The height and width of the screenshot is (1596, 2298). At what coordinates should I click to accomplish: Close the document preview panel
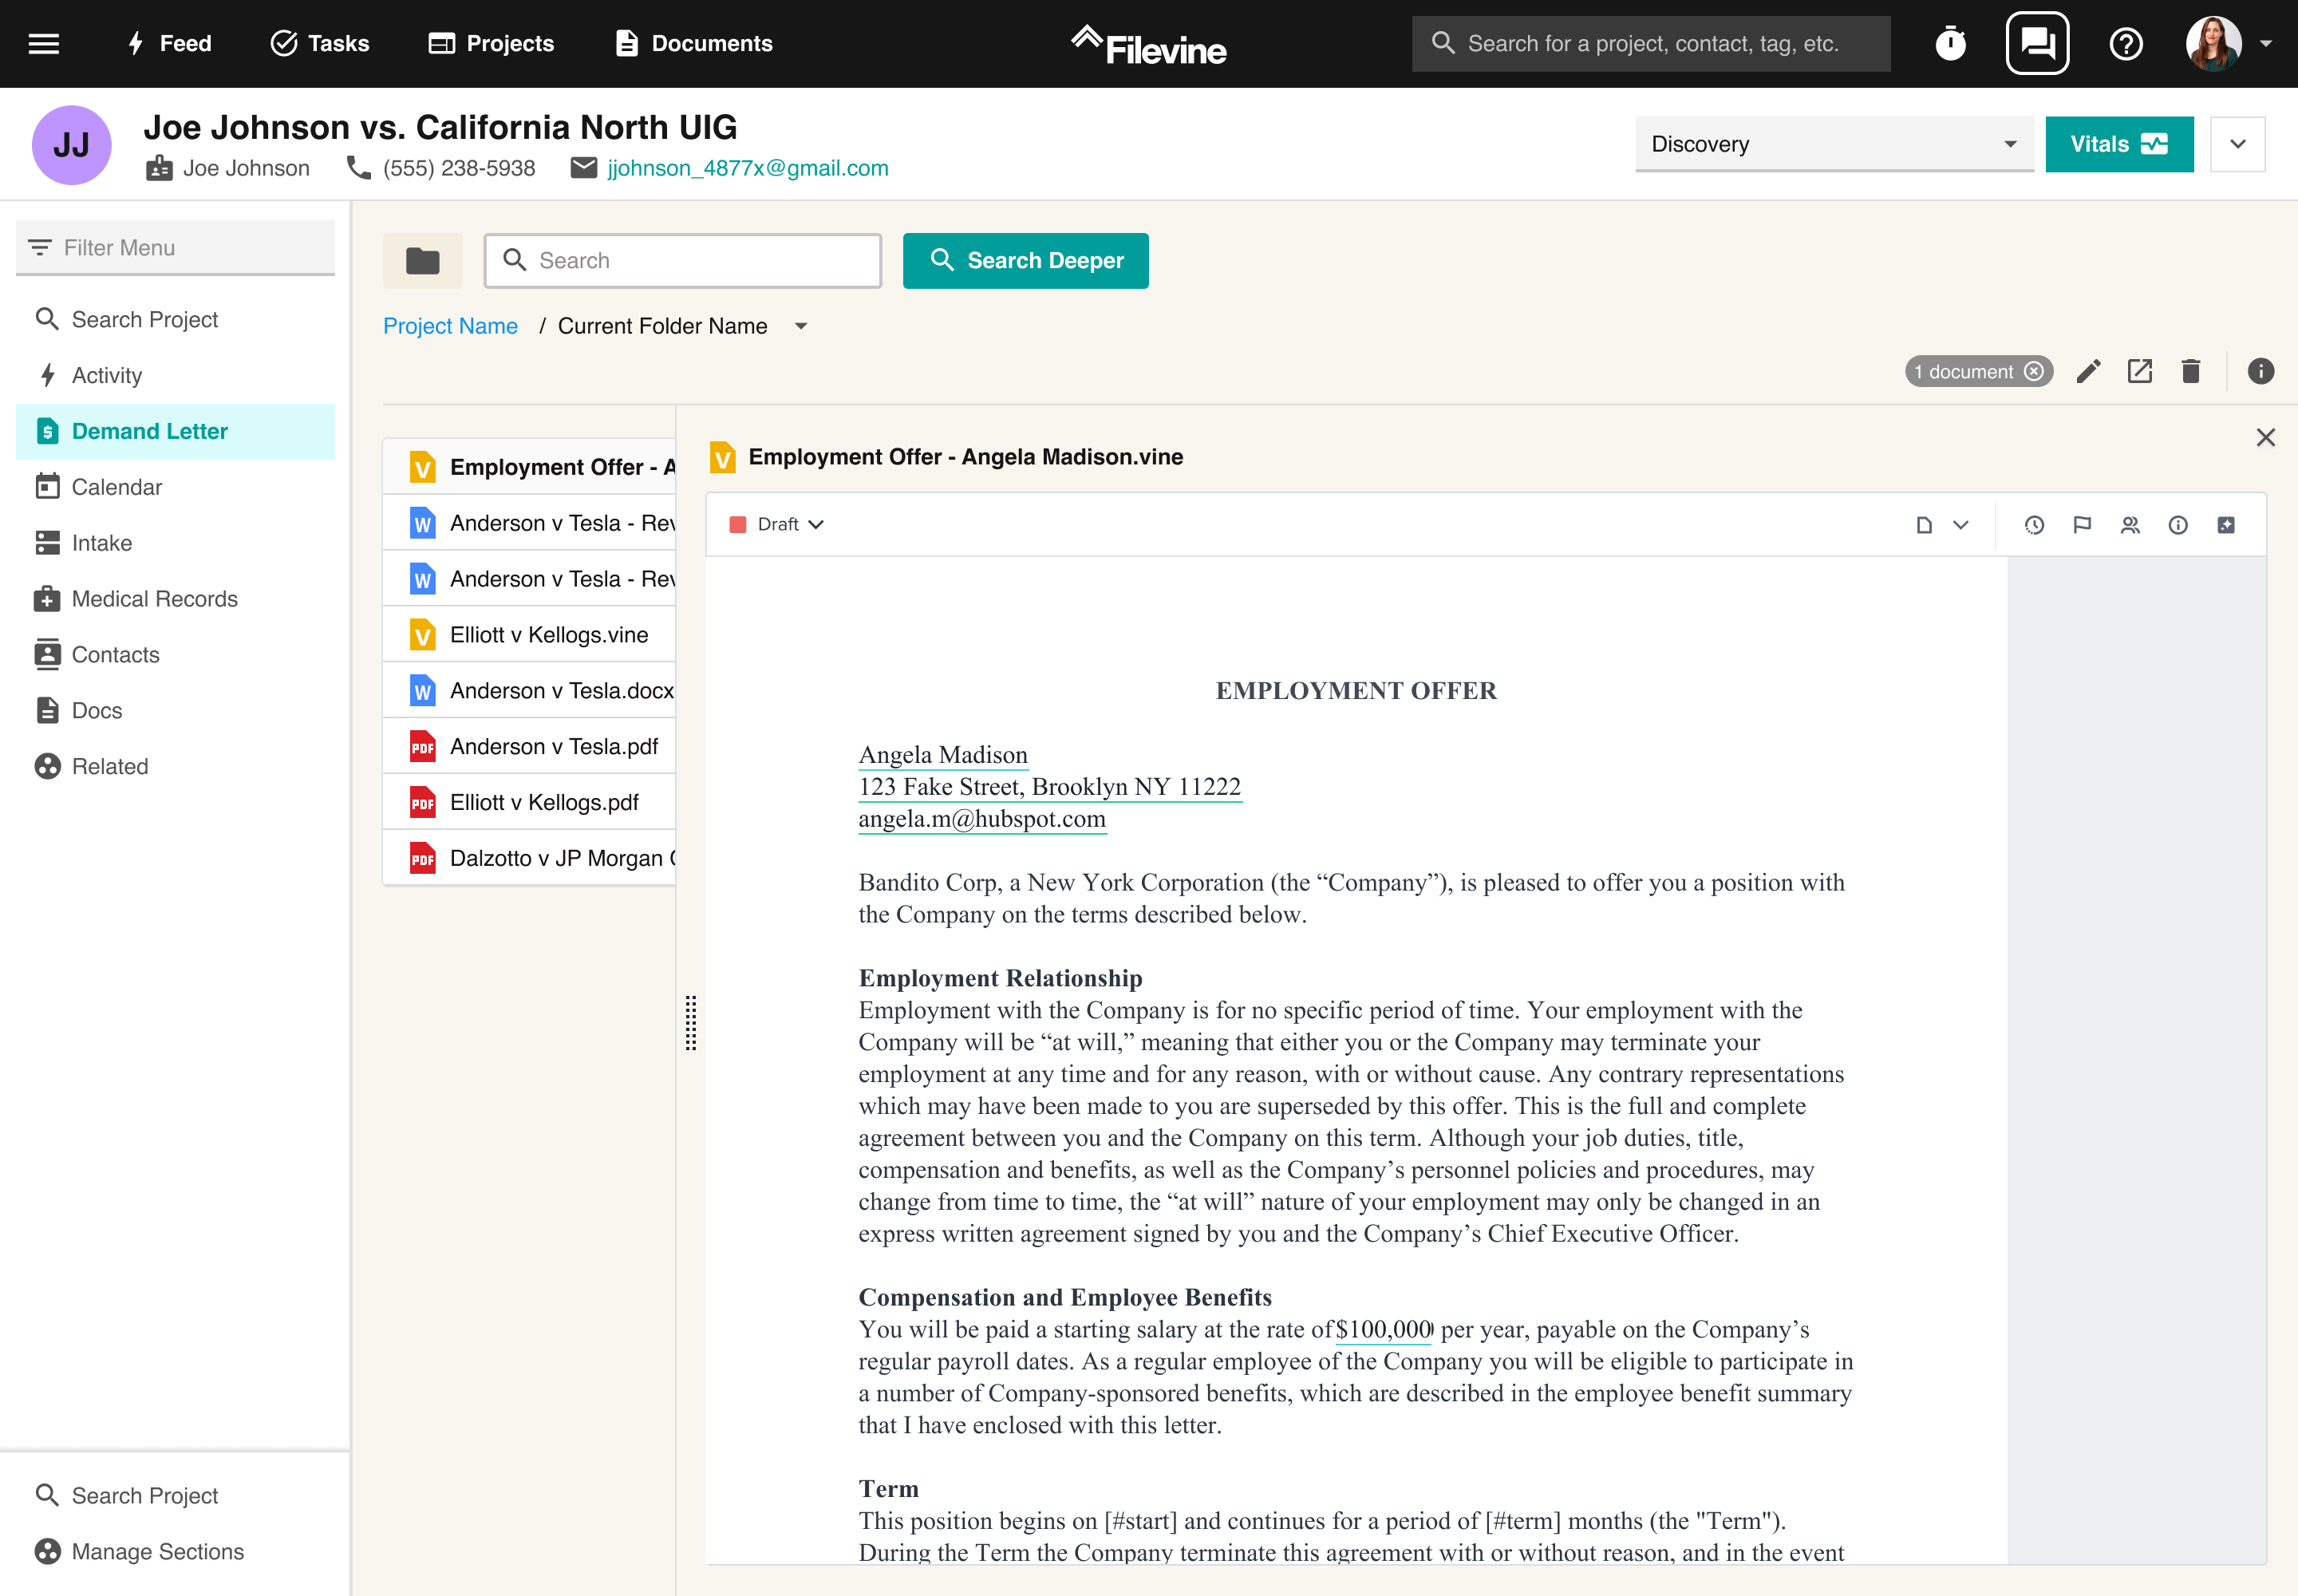2265,437
